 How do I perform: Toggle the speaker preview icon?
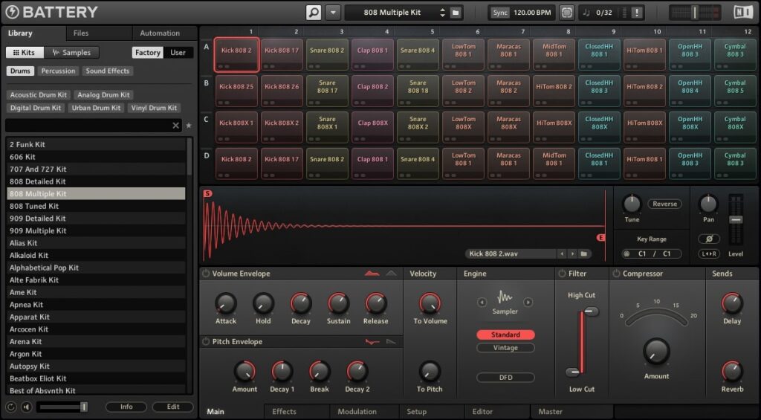point(27,407)
